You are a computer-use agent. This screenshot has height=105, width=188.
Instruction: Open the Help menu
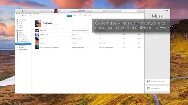pos(38,14)
